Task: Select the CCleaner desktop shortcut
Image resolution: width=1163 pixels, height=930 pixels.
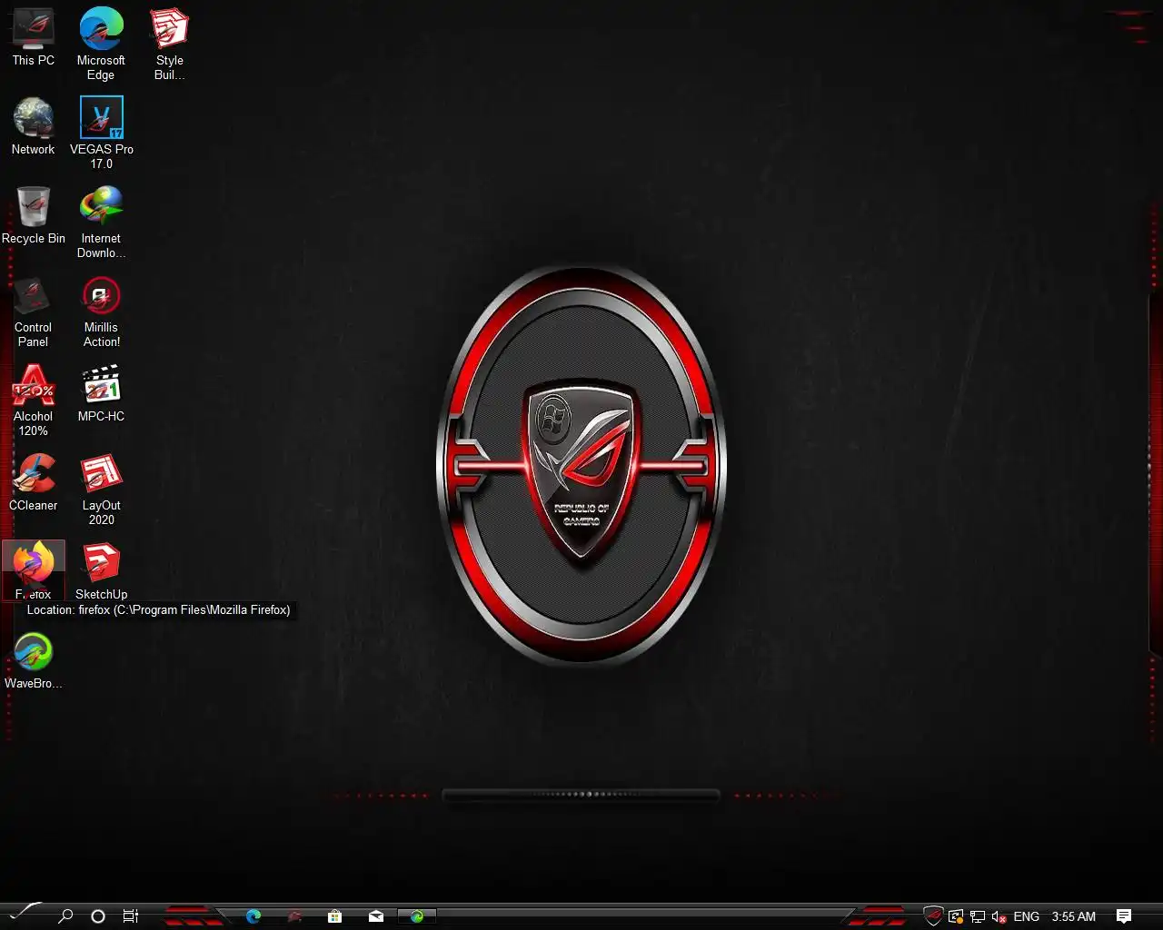Action: coord(34,482)
